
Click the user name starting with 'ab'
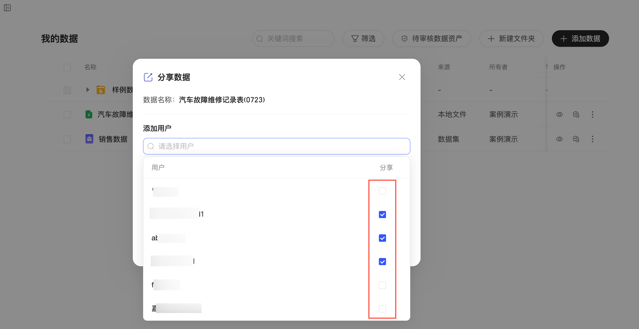tap(168, 238)
